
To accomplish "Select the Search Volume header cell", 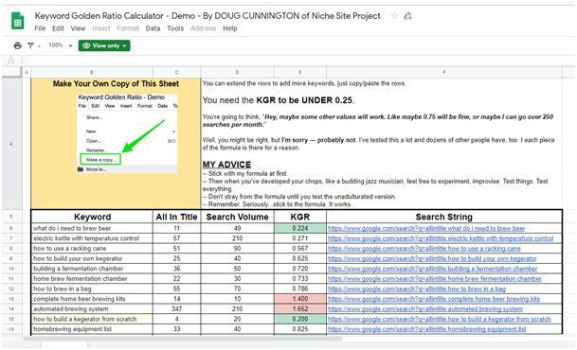I will pos(238,217).
